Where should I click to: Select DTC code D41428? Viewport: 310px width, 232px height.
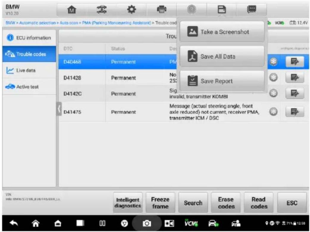(72, 78)
